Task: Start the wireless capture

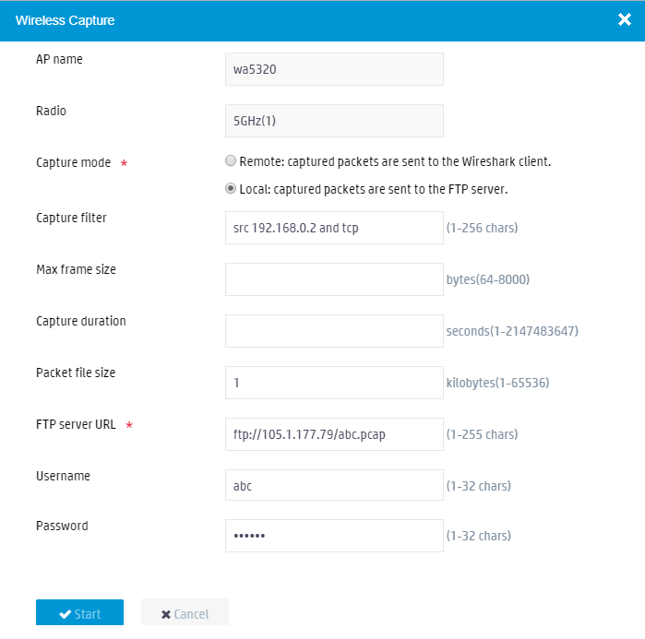Action: click(x=79, y=612)
